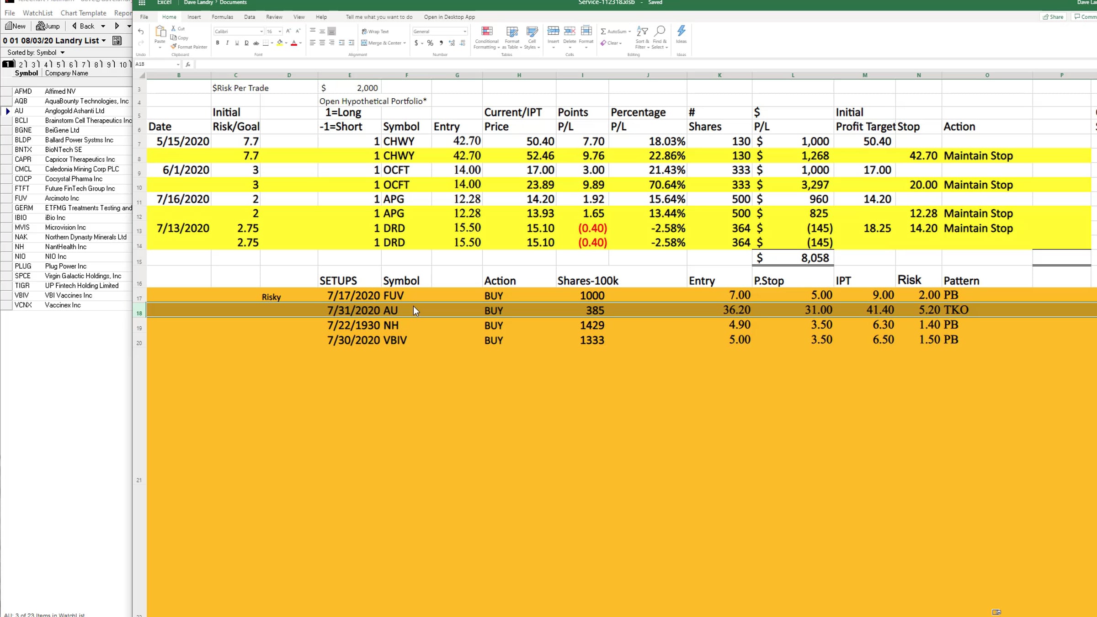The width and height of the screenshot is (1097, 617).
Task: Open Find & Select magnifier tool
Action: pos(660,37)
